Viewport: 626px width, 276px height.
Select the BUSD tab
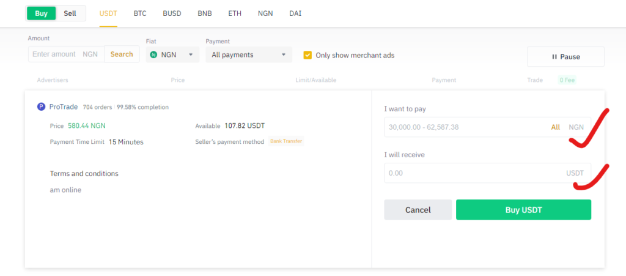[x=172, y=13]
